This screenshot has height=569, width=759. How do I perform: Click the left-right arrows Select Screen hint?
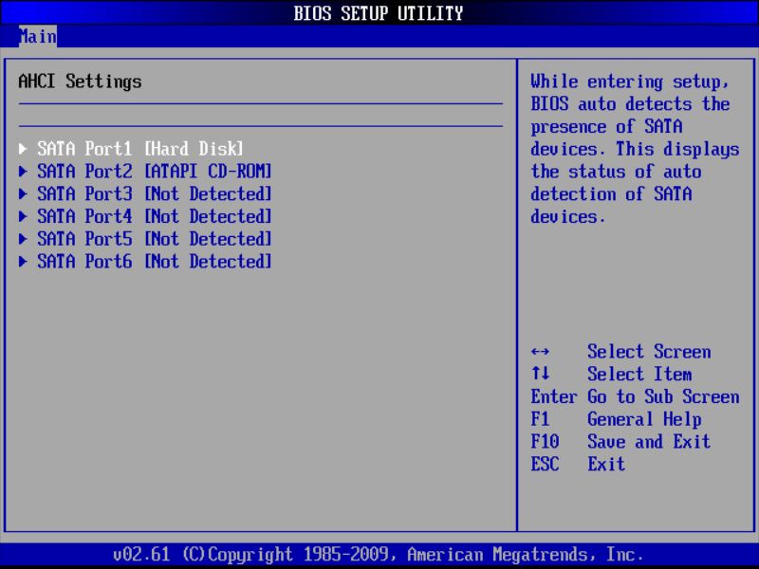coord(540,352)
